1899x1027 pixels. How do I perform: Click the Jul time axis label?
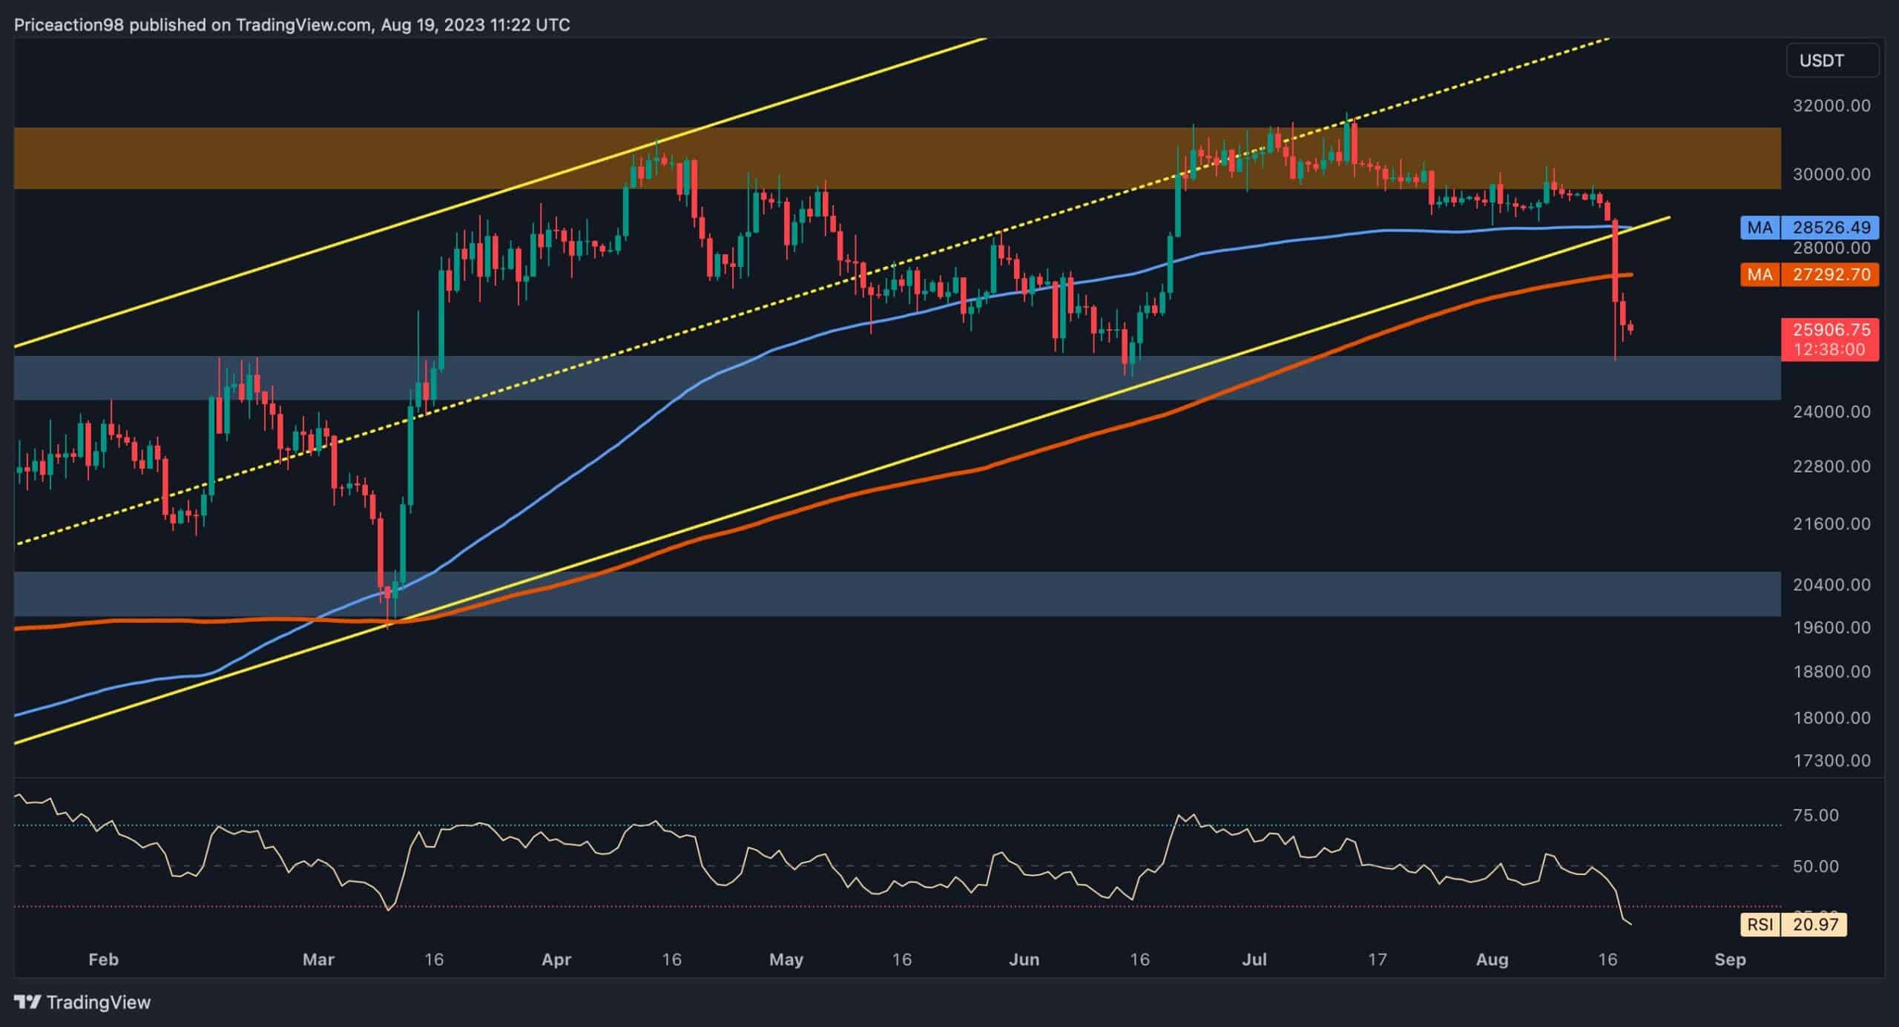1254,960
